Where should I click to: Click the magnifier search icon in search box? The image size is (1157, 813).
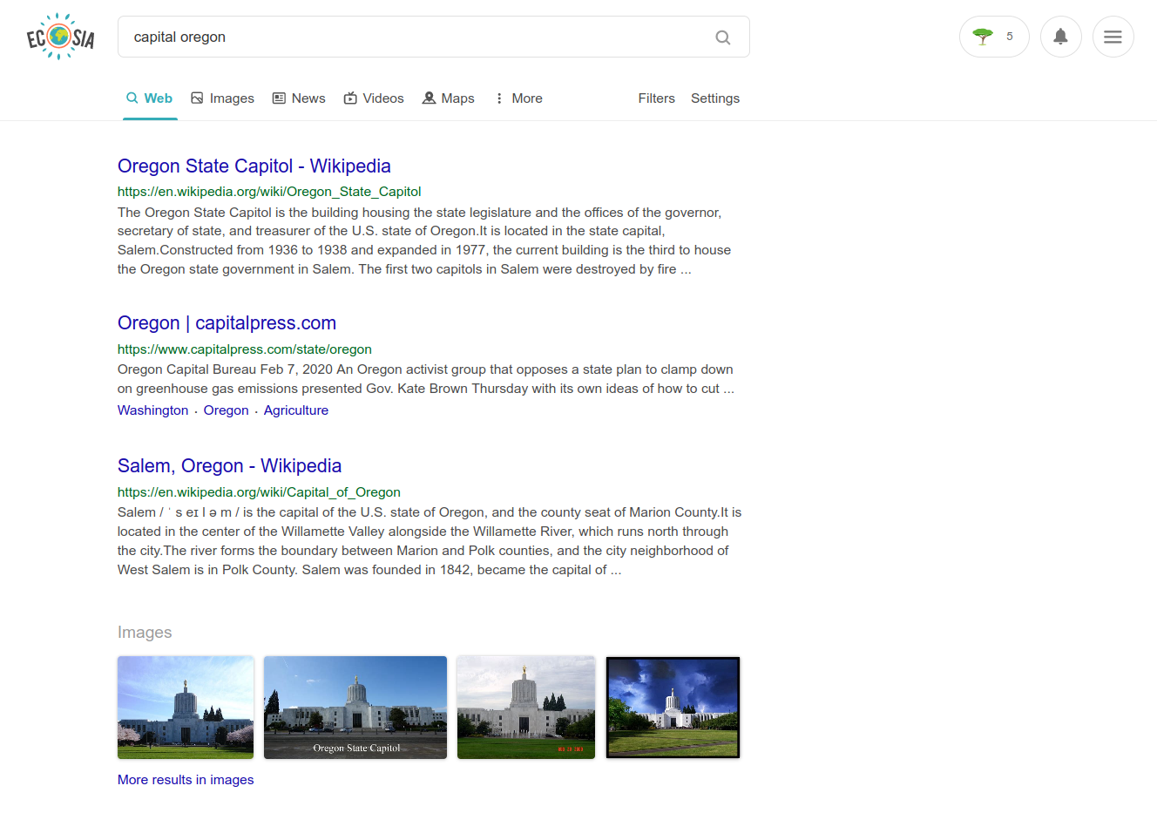click(722, 37)
